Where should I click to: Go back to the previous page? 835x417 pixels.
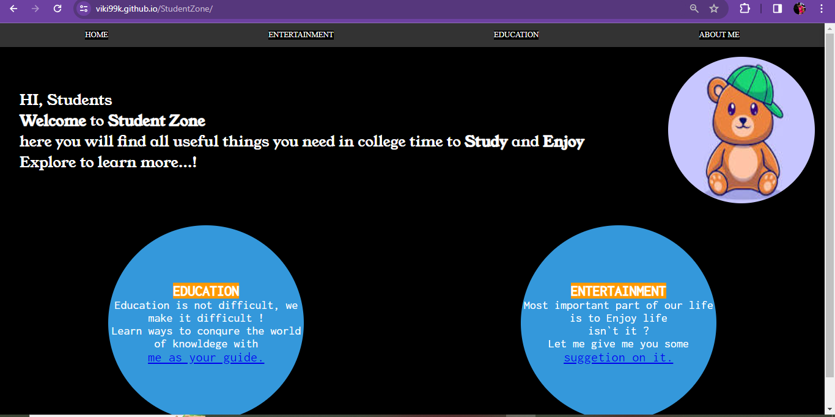point(13,9)
